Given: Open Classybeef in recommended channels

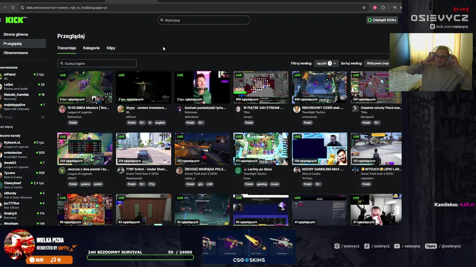Looking at the screenshot, I should tap(22, 185).
